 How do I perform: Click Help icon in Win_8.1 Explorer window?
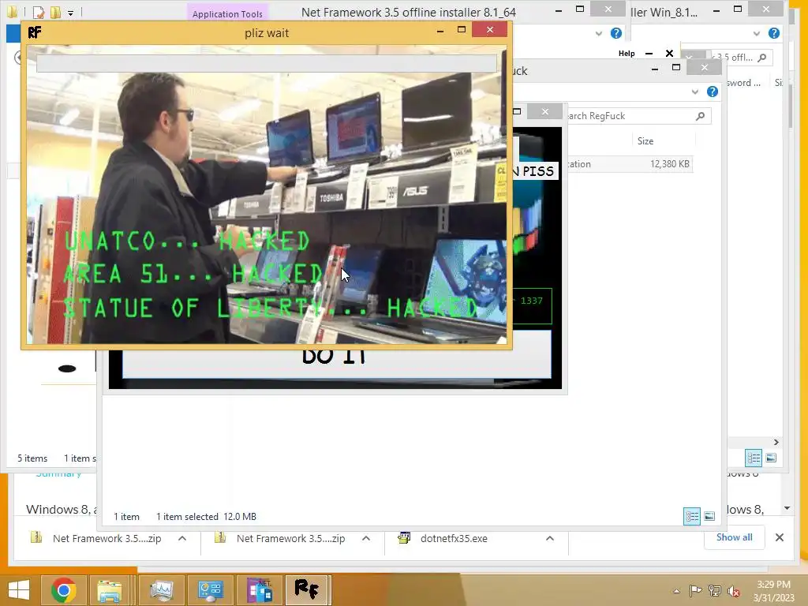[x=773, y=33]
